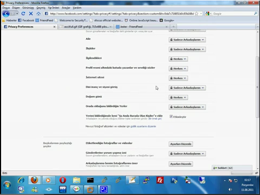Screen dimensions: 260x195
Task: Open the Araçlar menu
Action: (x=66, y=8)
